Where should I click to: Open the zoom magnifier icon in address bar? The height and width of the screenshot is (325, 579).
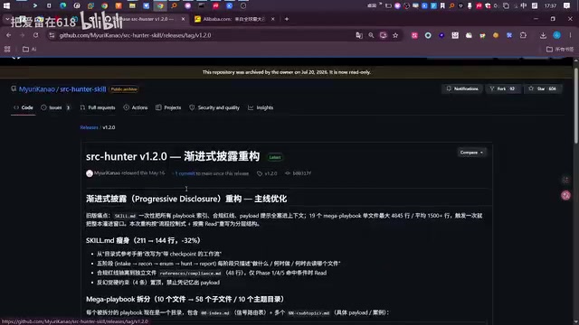click(371, 35)
